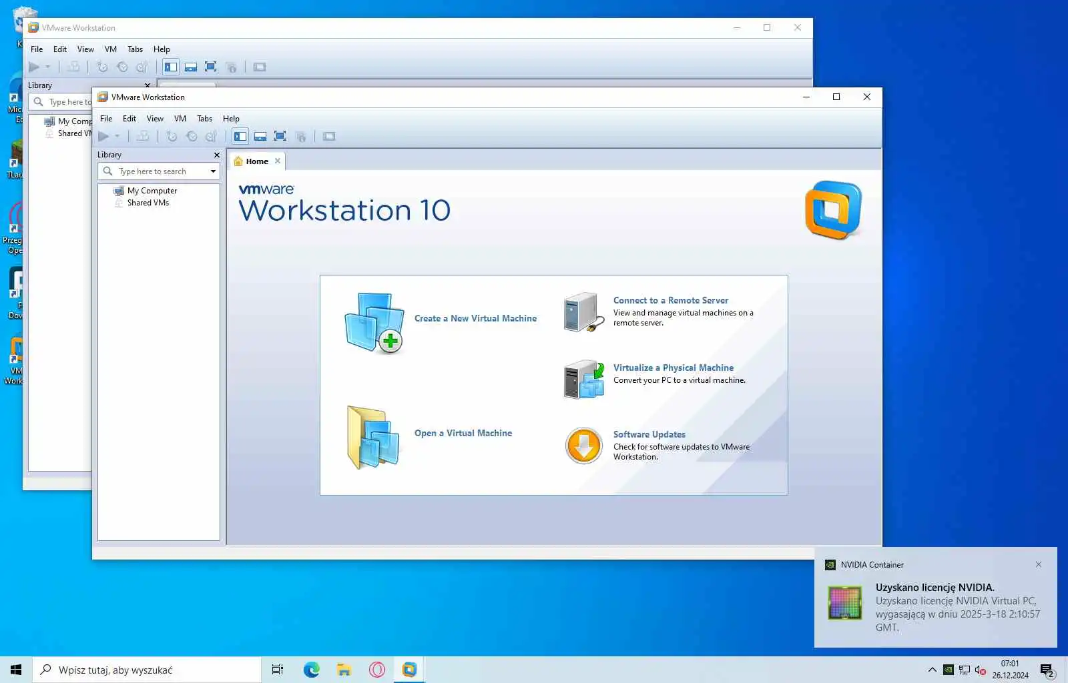
Task: Click Unity mode icon in back window toolbar
Action: tap(232, 67)
